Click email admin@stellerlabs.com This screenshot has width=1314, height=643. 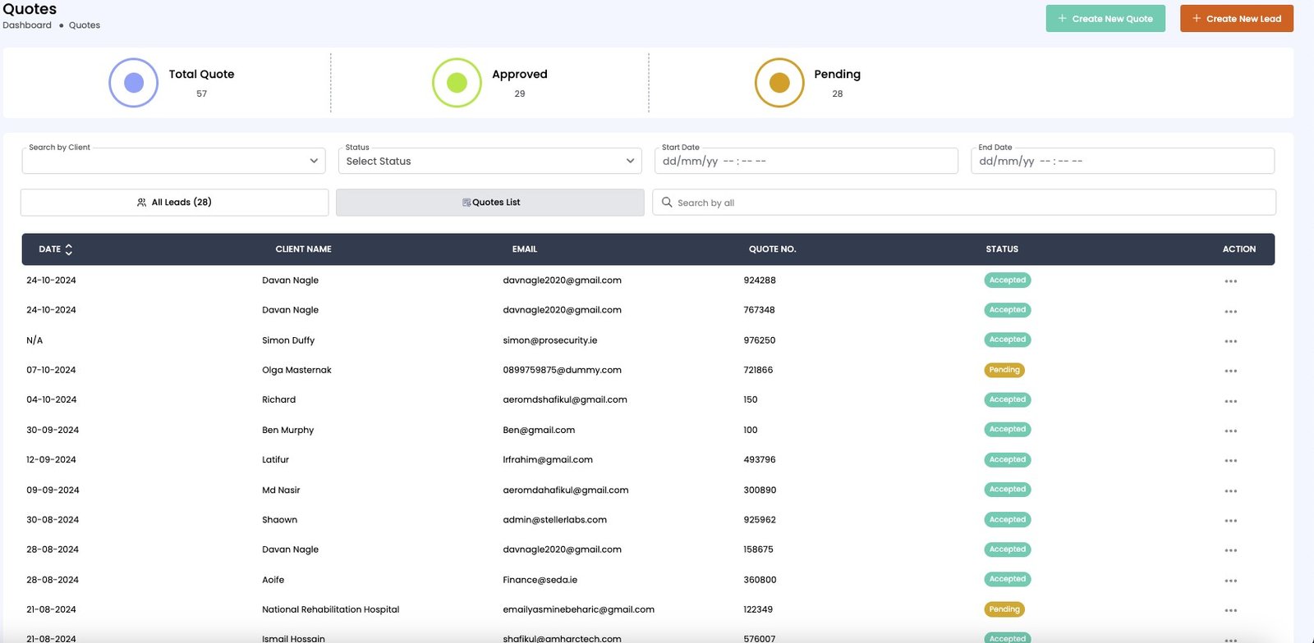pos(555,520)
